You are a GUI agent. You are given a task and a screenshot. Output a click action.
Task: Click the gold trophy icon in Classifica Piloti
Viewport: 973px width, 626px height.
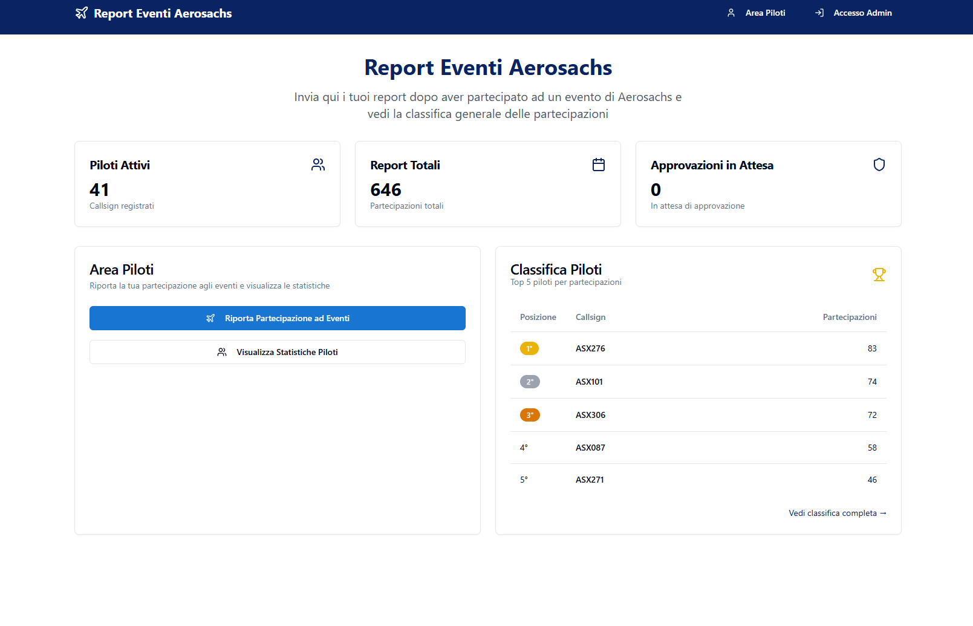879,275
